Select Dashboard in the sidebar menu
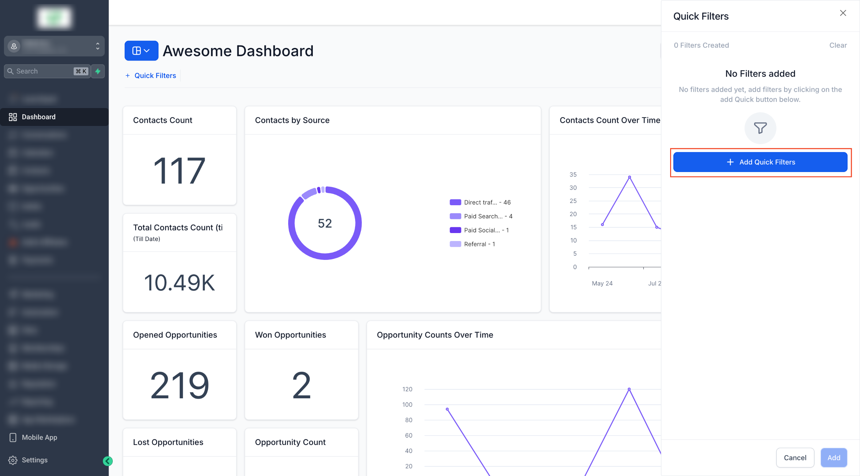 pos(39,117)
